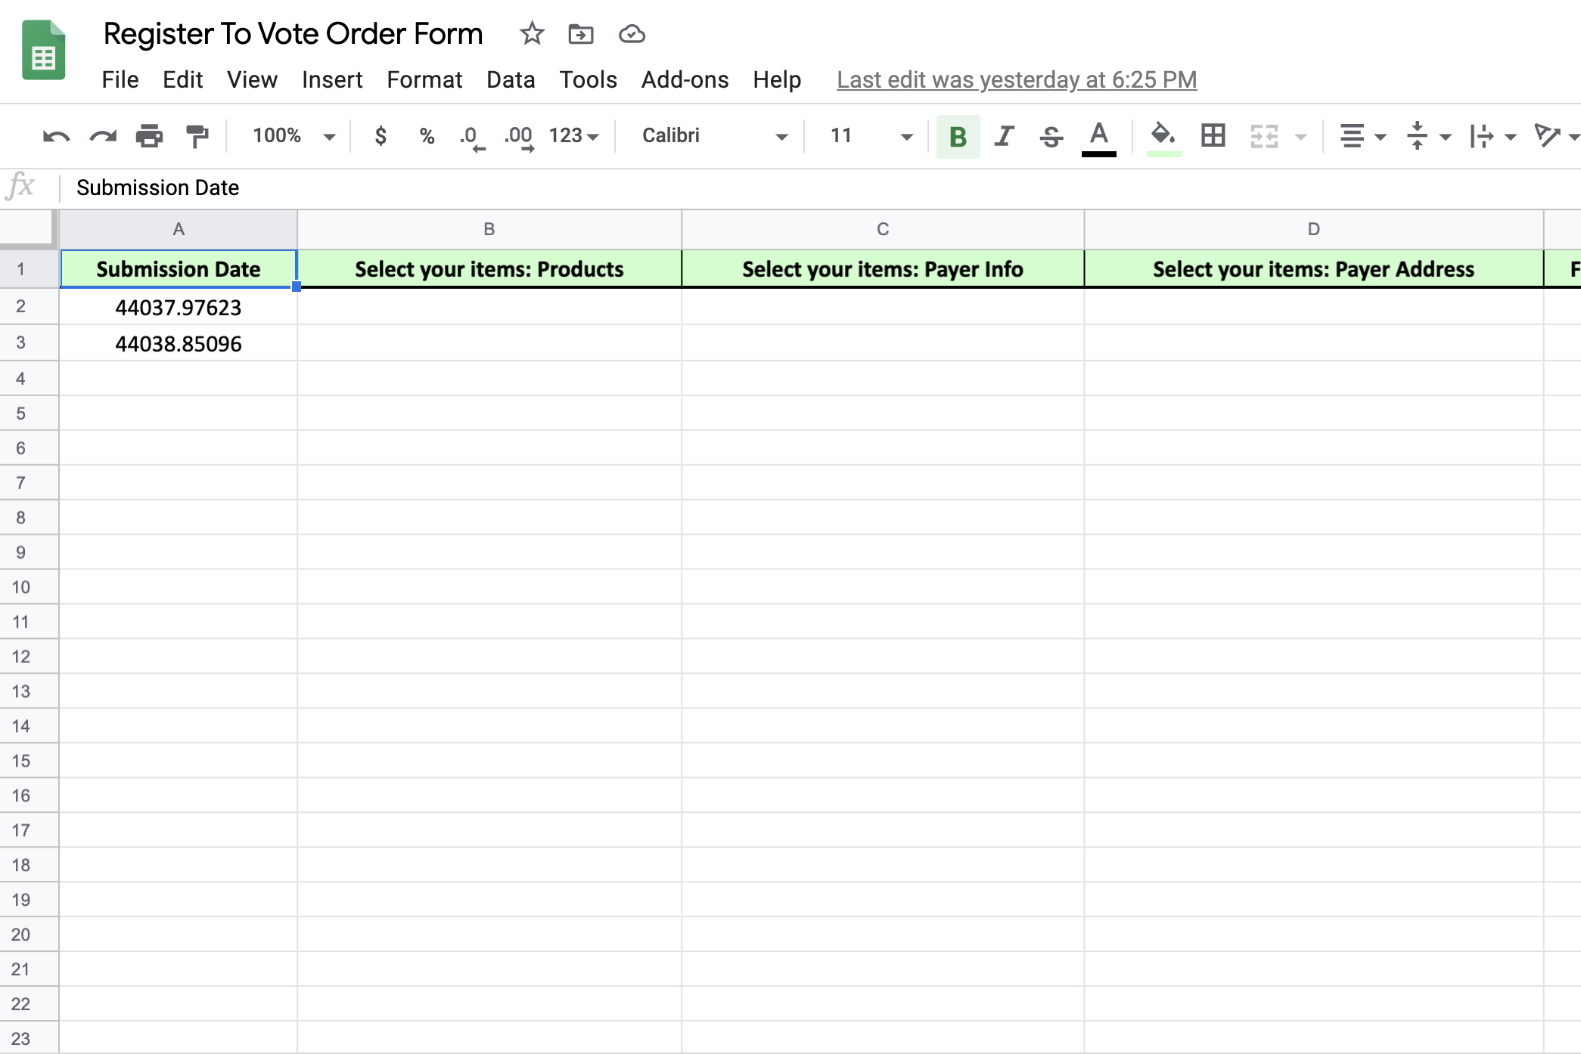The width and height of the screenshot is (1581, 1054).
Task: Open the fill color picker
Action: (x=1163, y=137)
